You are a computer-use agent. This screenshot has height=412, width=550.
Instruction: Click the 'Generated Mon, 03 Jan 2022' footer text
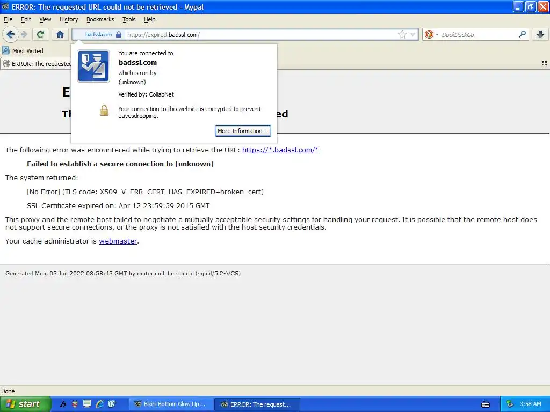pos(123,273)
